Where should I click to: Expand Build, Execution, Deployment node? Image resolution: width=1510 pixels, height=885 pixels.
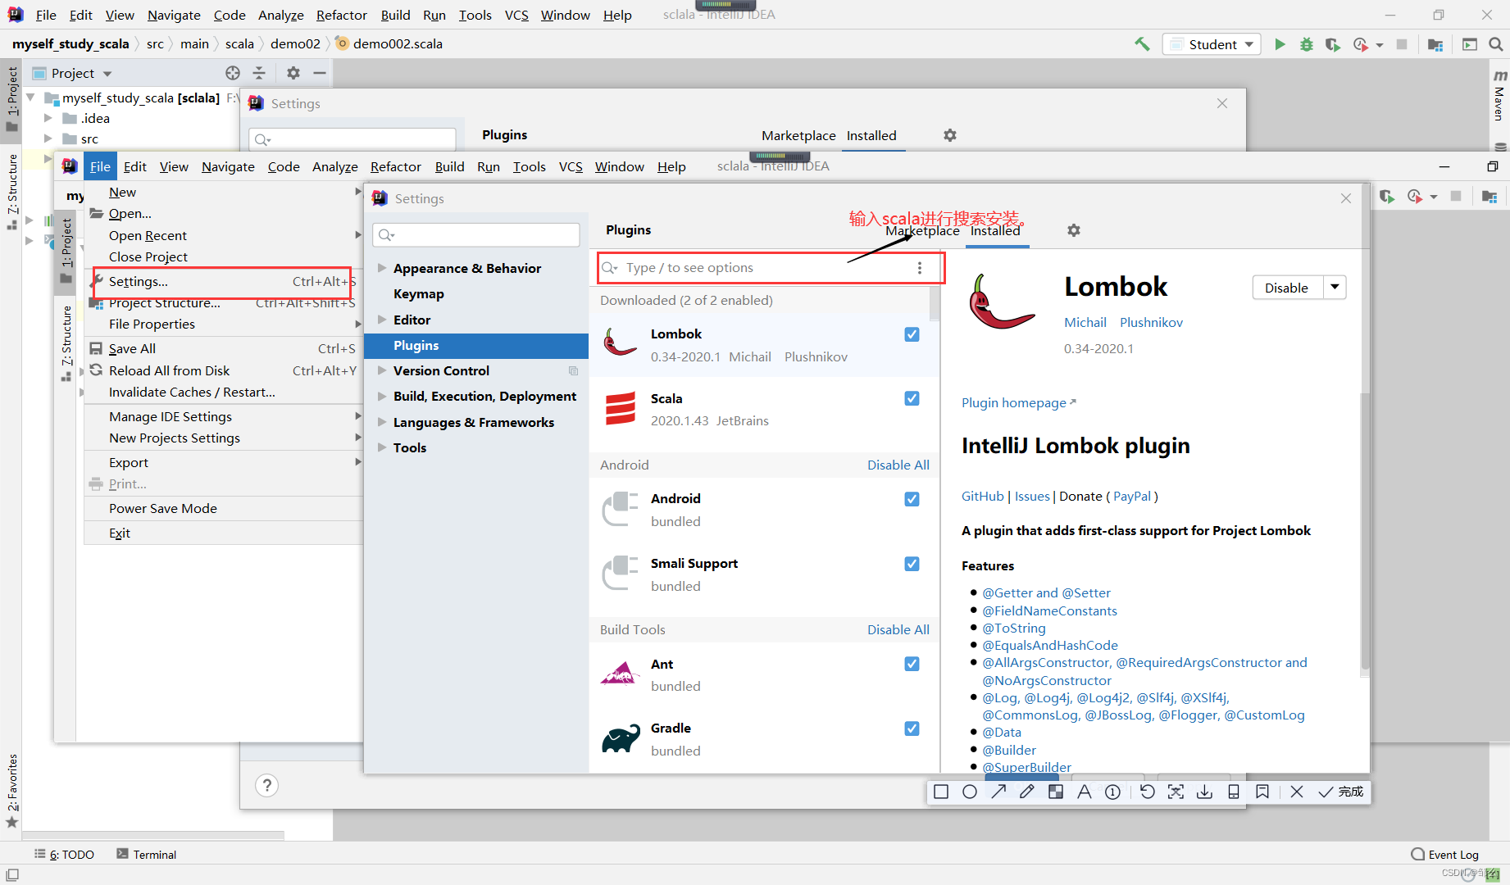pyautogui.click(x=381, y=396)
